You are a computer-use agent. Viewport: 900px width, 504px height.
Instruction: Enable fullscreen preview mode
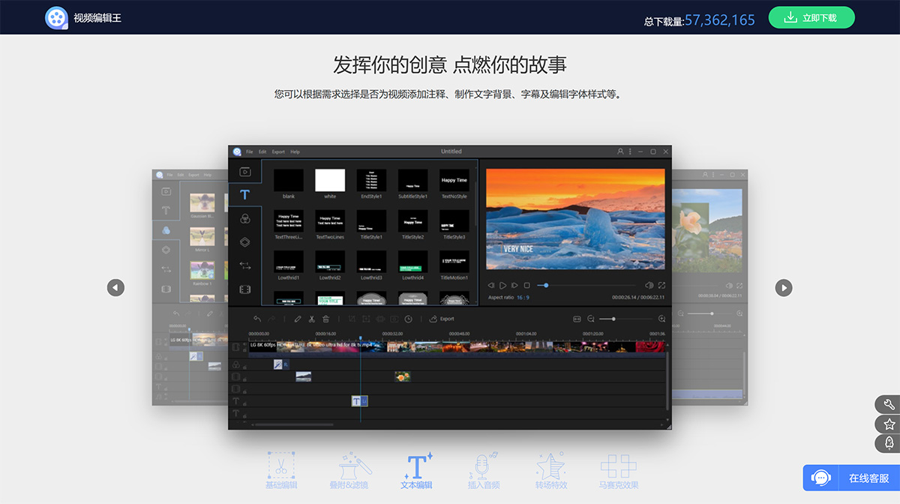[662, 285]
